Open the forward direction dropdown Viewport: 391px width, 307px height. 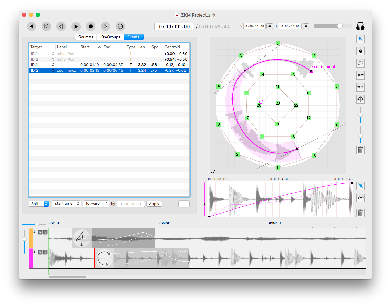pos(96,204)
